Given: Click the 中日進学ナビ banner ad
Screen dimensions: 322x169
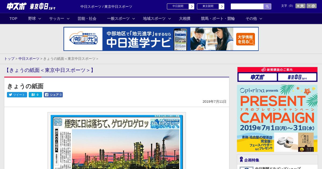Looking at the screenshot, I should click(x=161, y=39).
